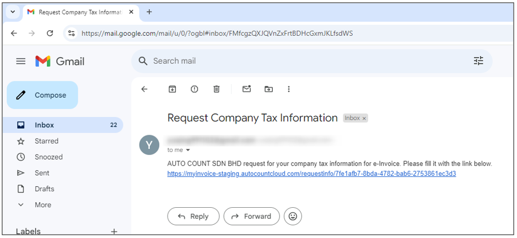
Task: Open the autocountcloud requestinfo link
Action: point(311,174)
